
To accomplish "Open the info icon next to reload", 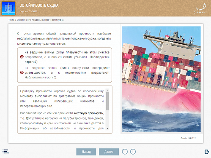I will pyautogui.click(x=133, y=152).
